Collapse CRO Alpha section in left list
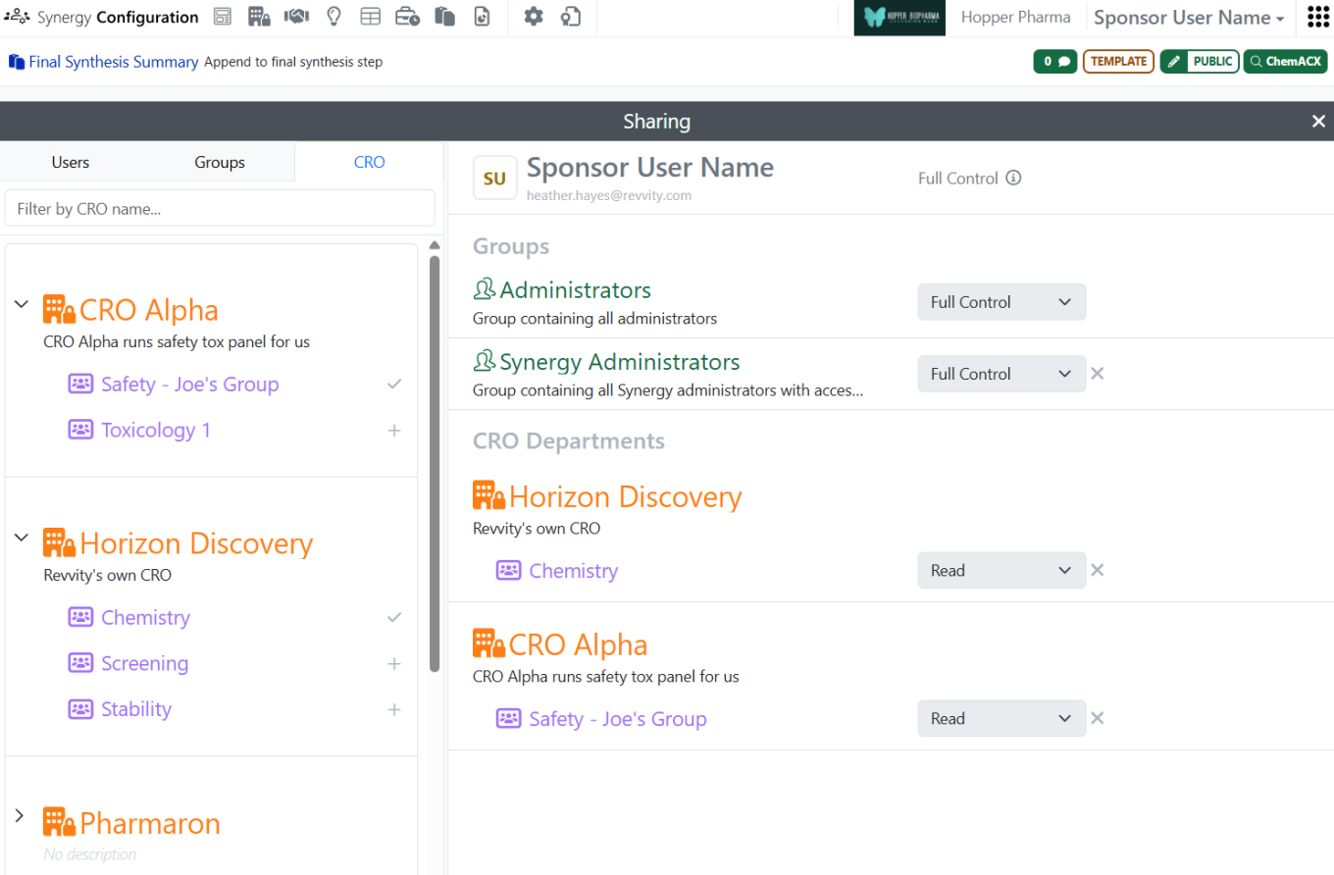The width and height of the screenshot is (1334, 875). (x=21, y=304)
